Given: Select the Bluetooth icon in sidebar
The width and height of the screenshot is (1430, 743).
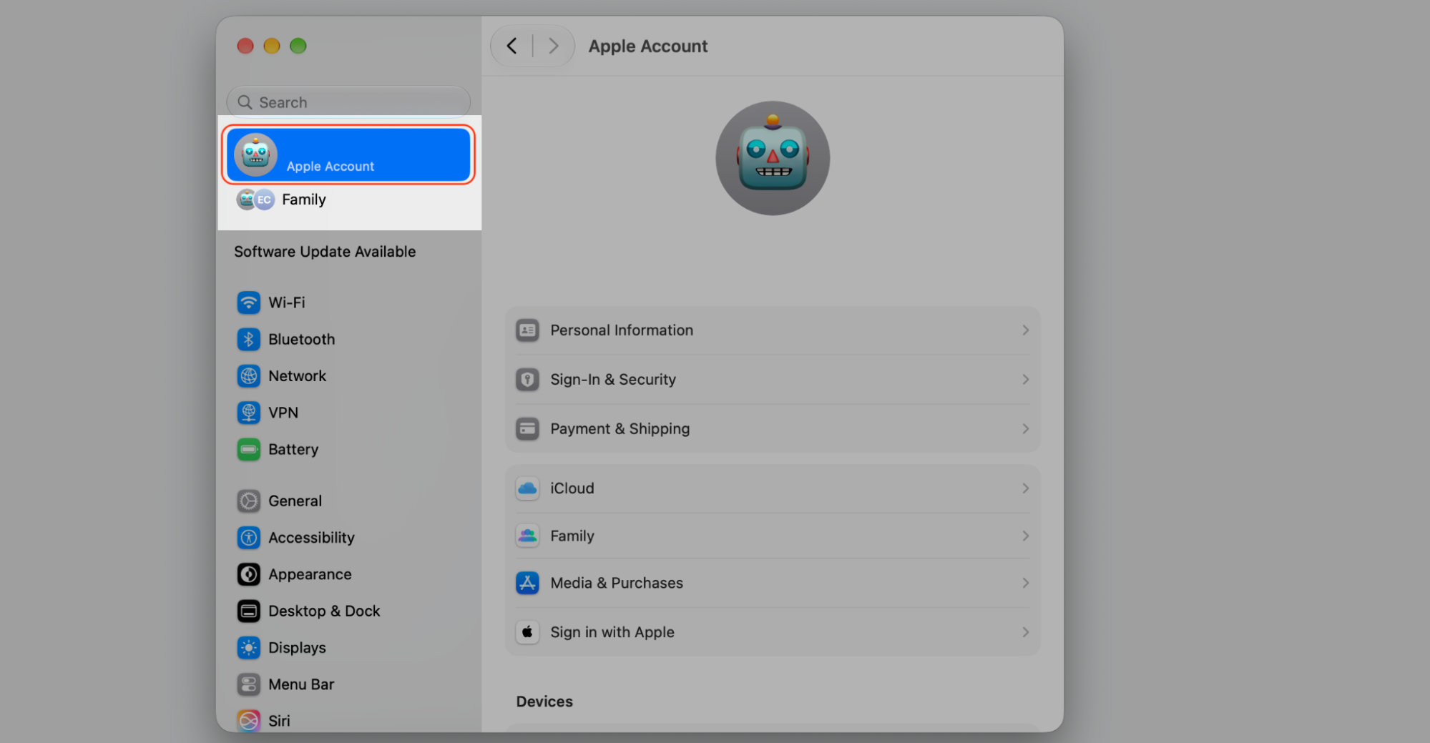Looking at the screenshot, I should pyautogui.click(x=248, y=339).
